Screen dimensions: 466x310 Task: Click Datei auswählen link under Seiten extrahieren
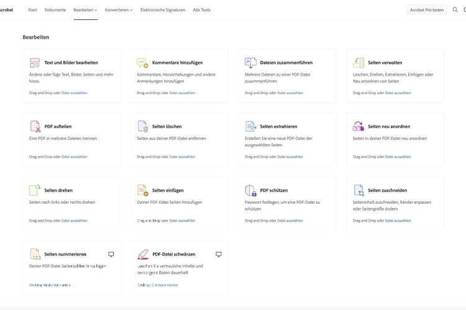click(290, 157)
